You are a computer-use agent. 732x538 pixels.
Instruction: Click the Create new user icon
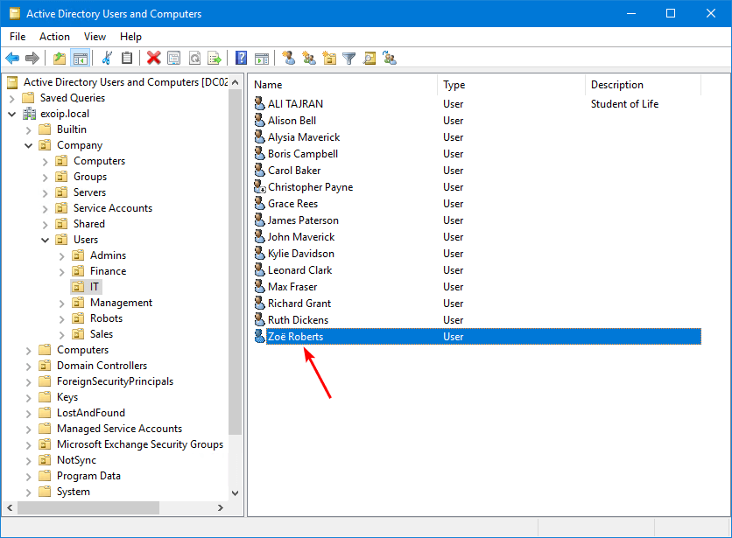click(288, 59)
